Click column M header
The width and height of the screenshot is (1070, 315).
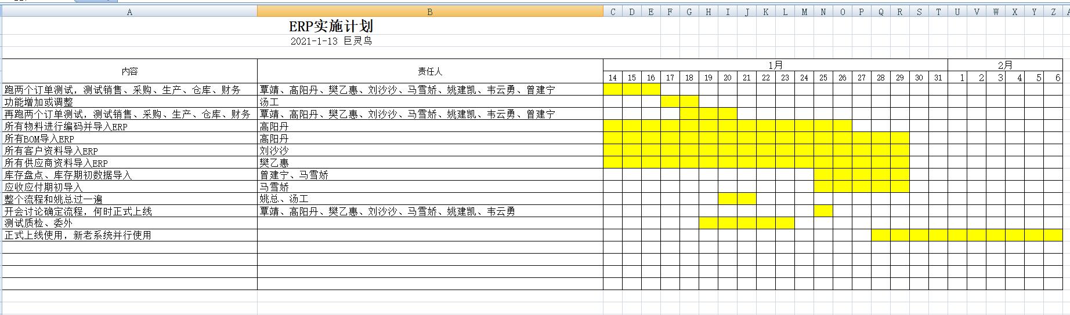click(x=804, y=12)
